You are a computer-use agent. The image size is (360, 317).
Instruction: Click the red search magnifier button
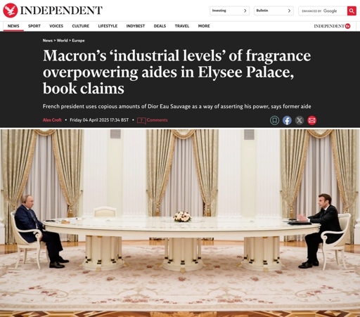[x=352, y=11]
